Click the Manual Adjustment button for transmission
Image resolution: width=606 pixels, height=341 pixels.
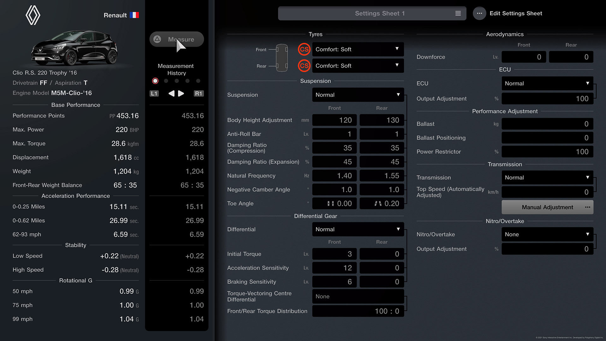click(547, 207)
